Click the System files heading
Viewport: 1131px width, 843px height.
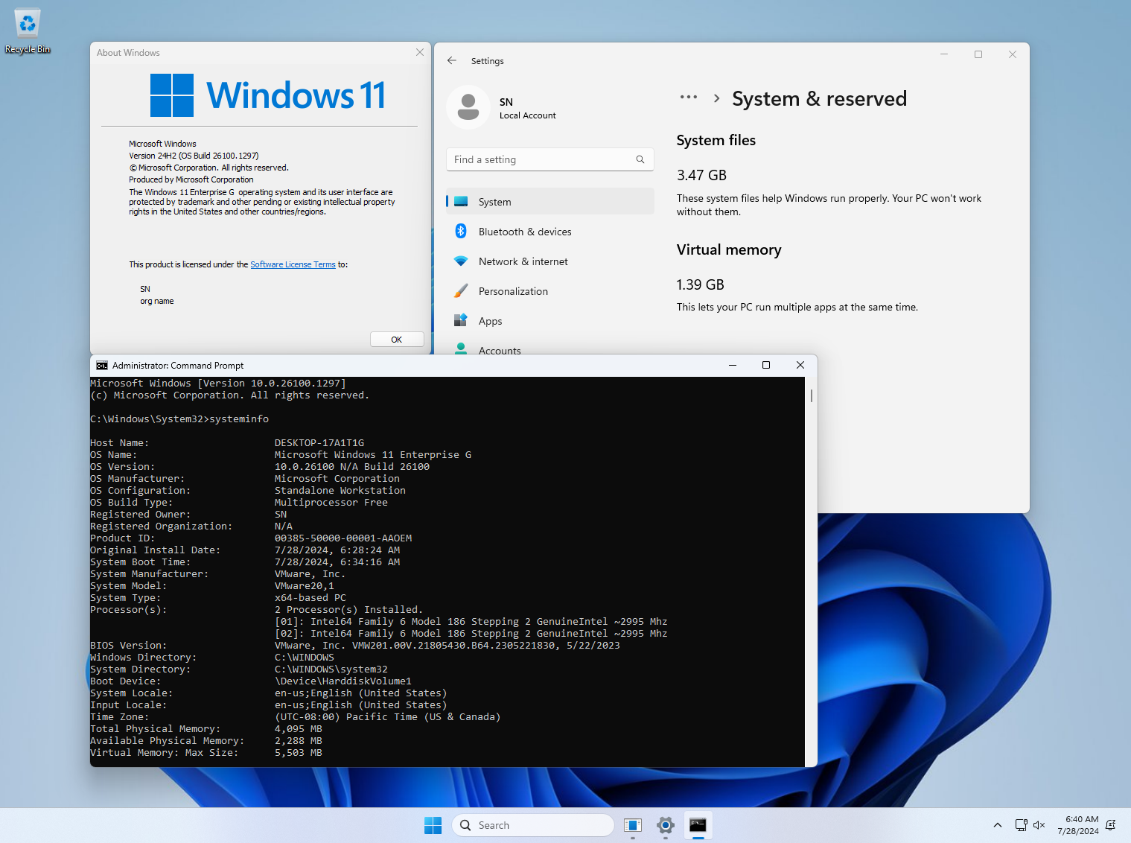[x=716, y=141]
